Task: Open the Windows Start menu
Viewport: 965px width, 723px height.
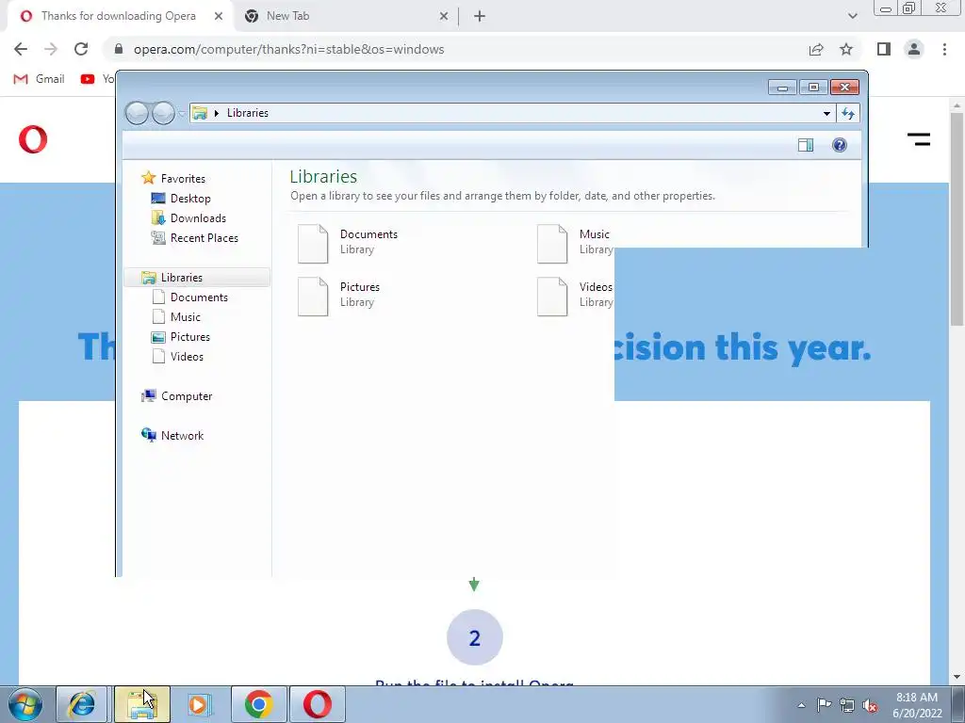Action: coord(25,704)
